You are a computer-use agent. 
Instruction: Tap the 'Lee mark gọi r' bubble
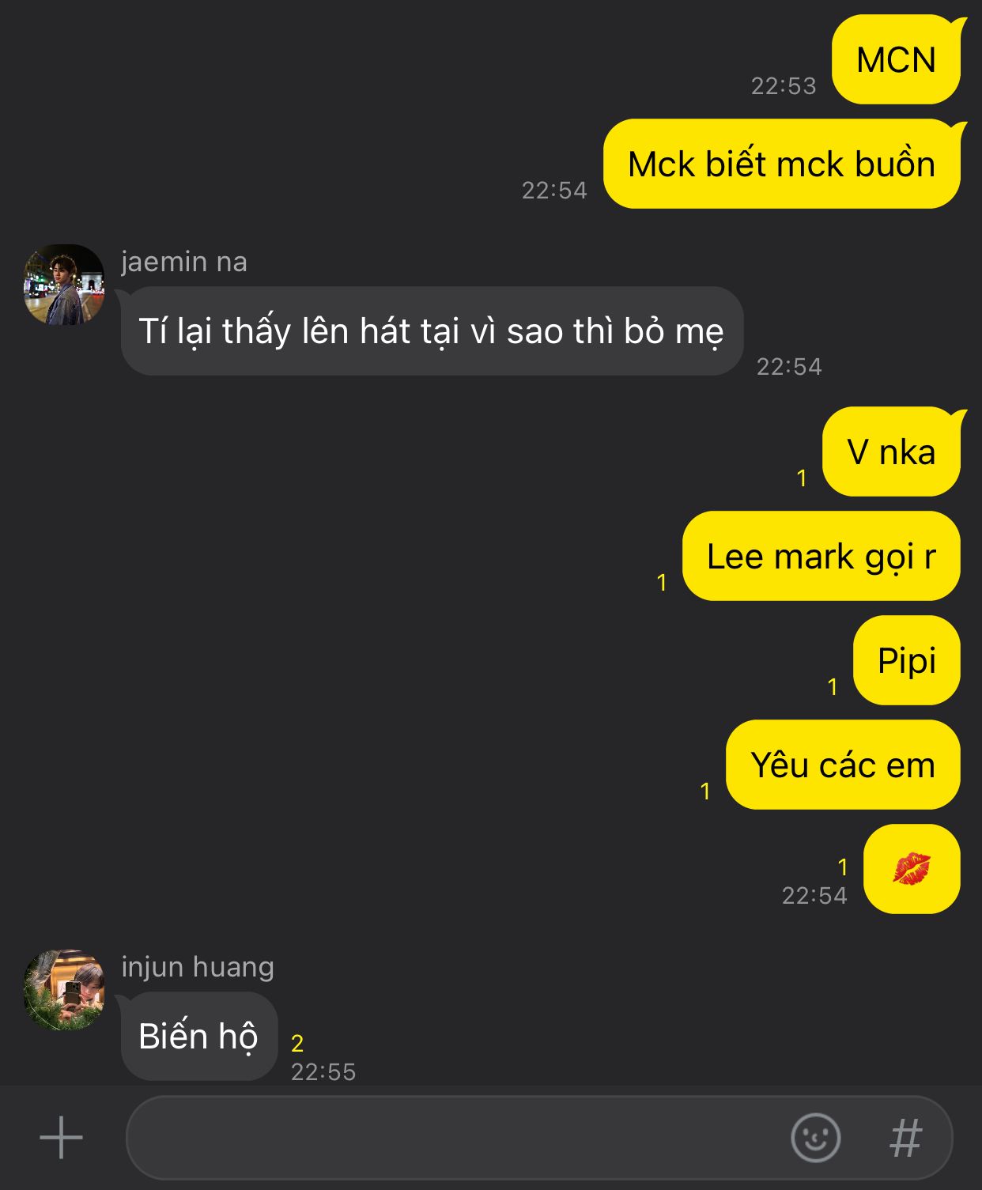821,557
